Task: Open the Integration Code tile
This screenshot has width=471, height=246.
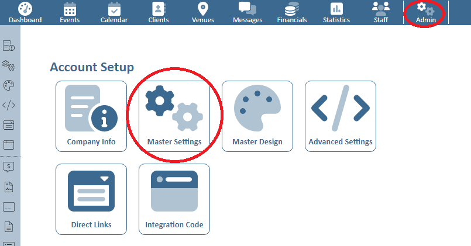Action: [x=174, y=199]
